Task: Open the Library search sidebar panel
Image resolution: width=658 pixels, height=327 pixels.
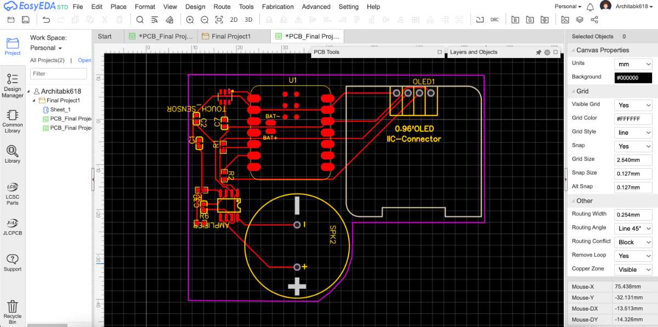Action: pyautogui.click(x=13, y=154)
